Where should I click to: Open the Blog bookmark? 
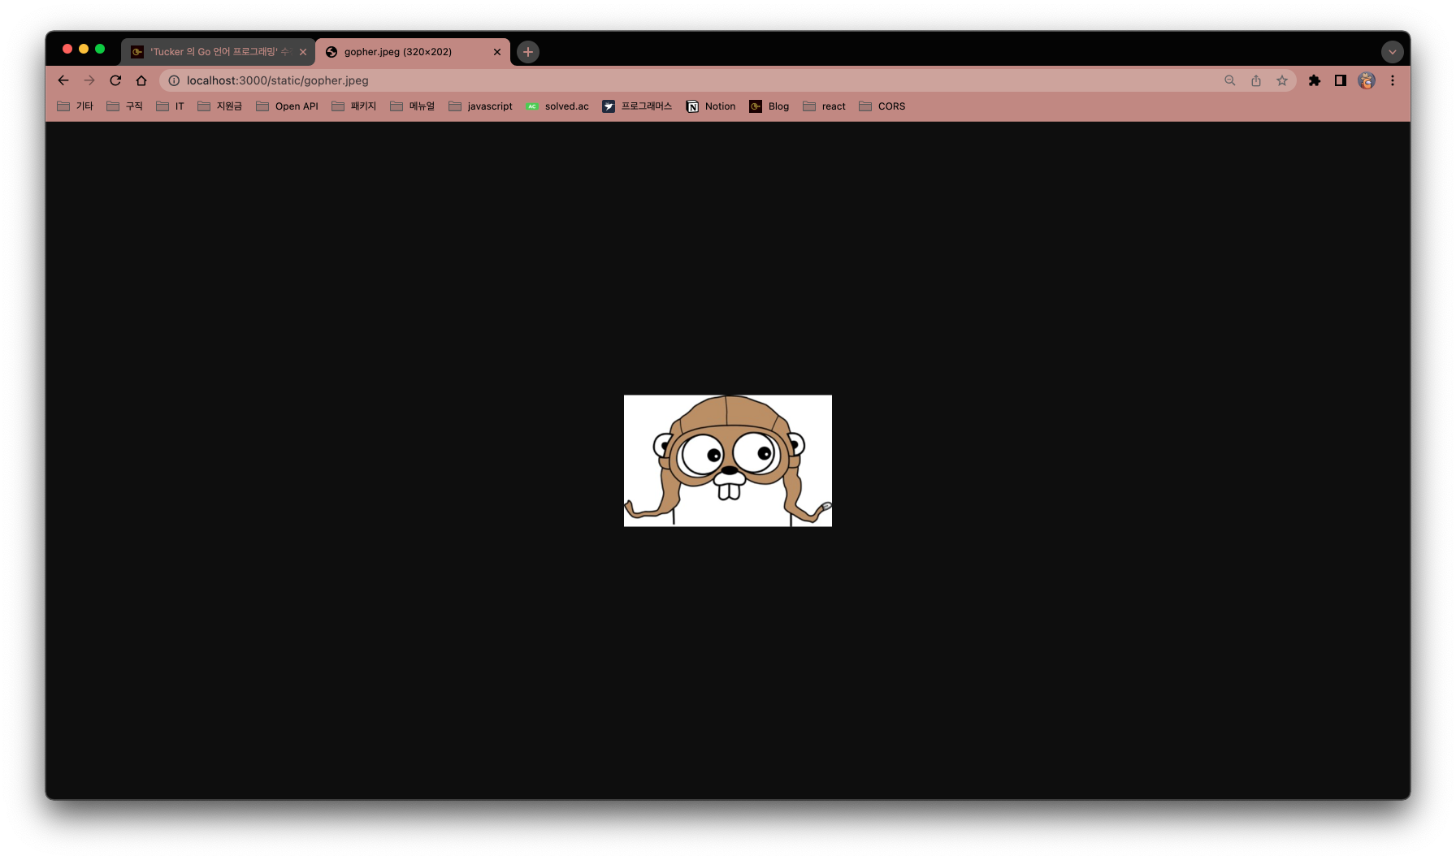pyautogui.click(x=769, y=106)
